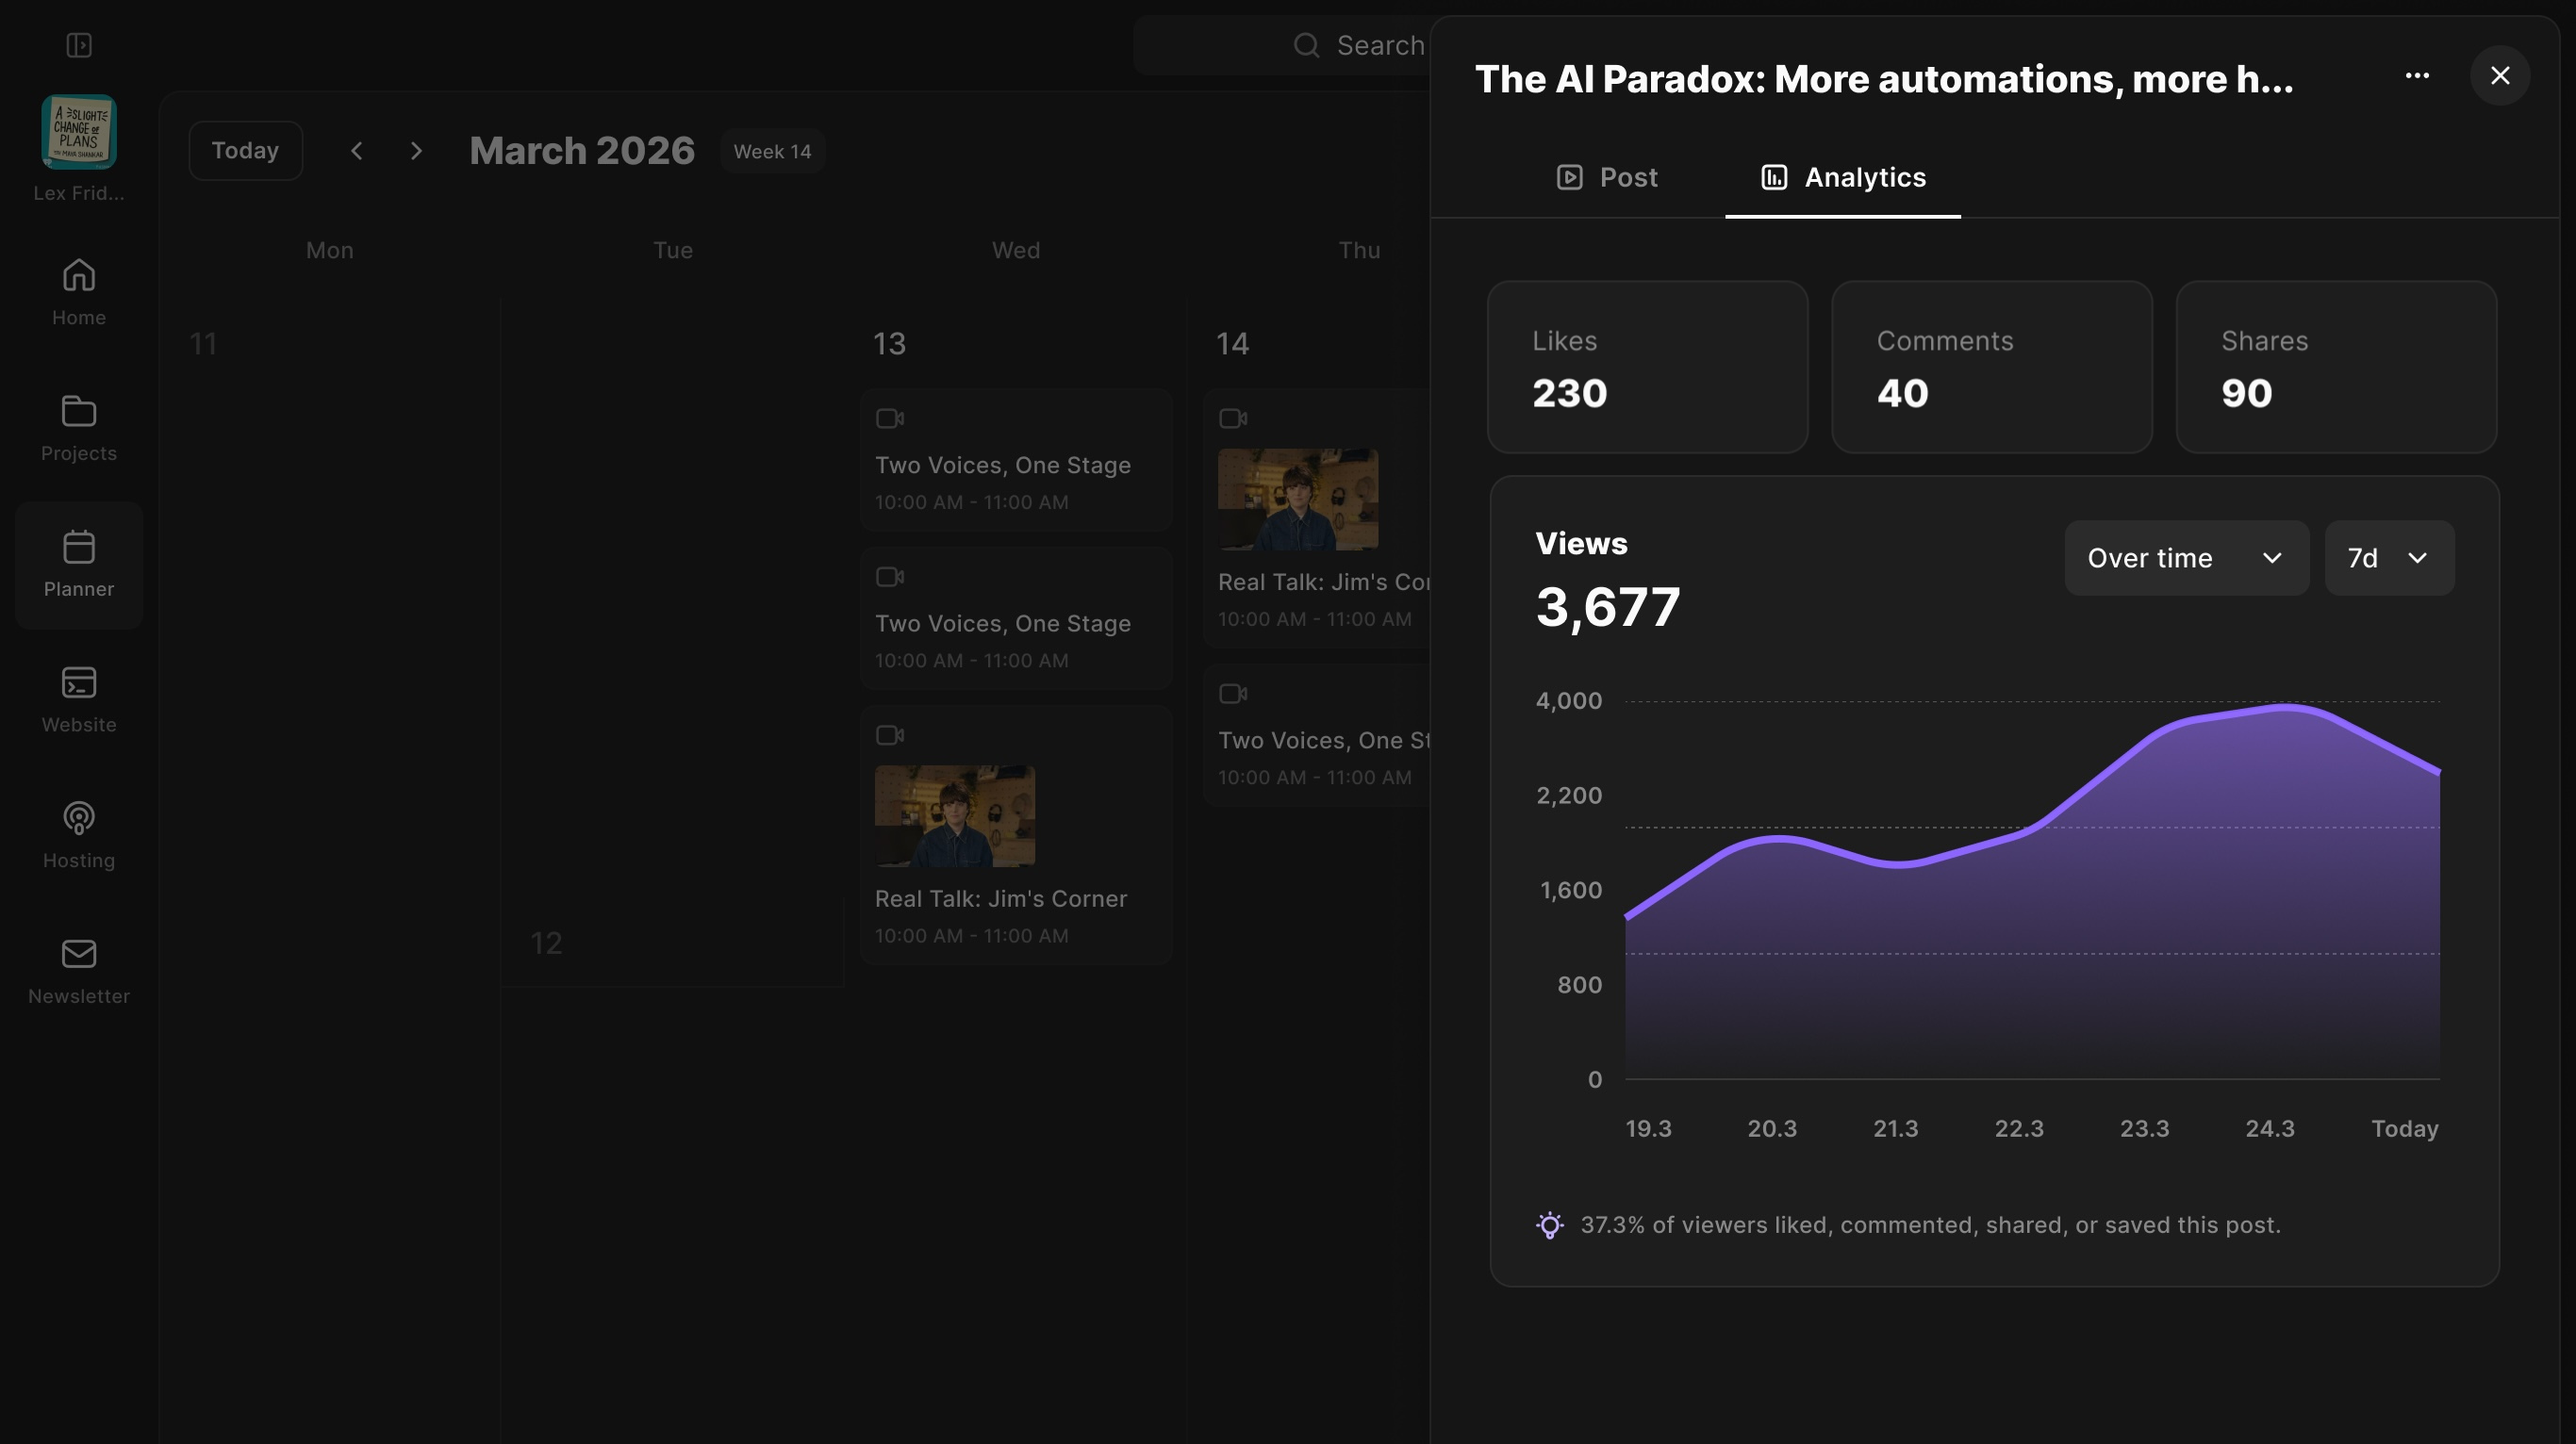Screen dimensions: 2576x1444
Task: Click the Likes 230 card
Action: point(1647,367)
